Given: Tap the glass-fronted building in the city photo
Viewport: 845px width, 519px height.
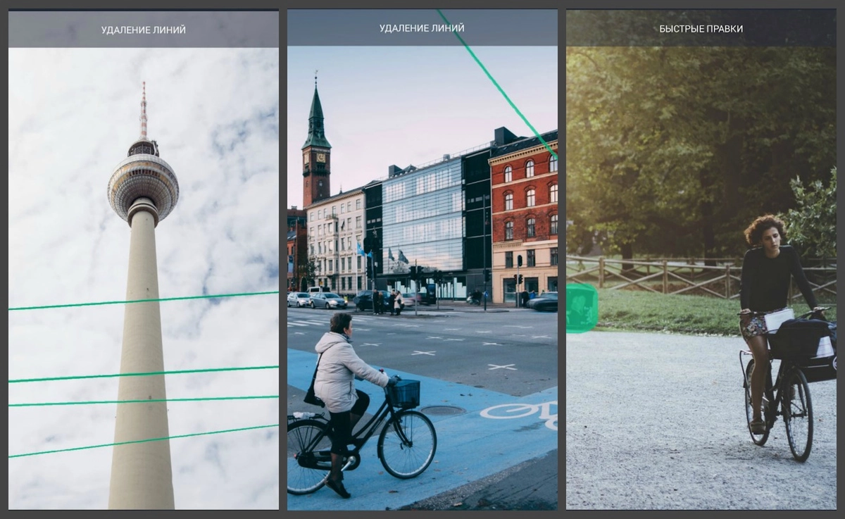Looking at the screenshot, I should tap(421, 218).
